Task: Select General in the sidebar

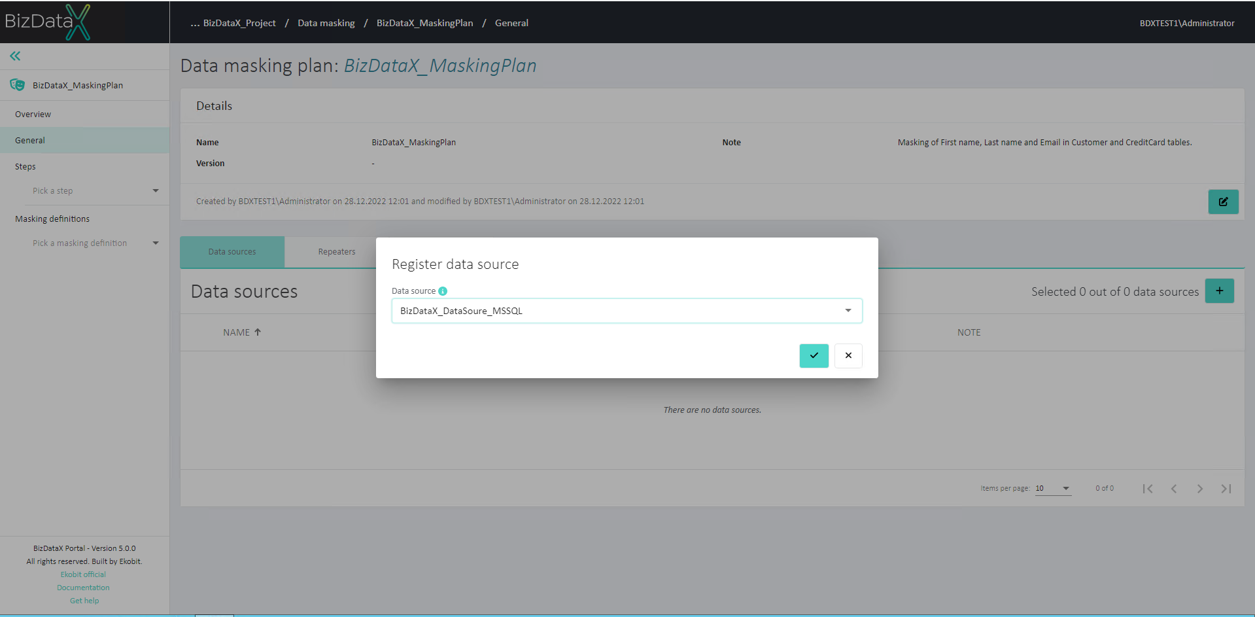Action: coord(85,141)
